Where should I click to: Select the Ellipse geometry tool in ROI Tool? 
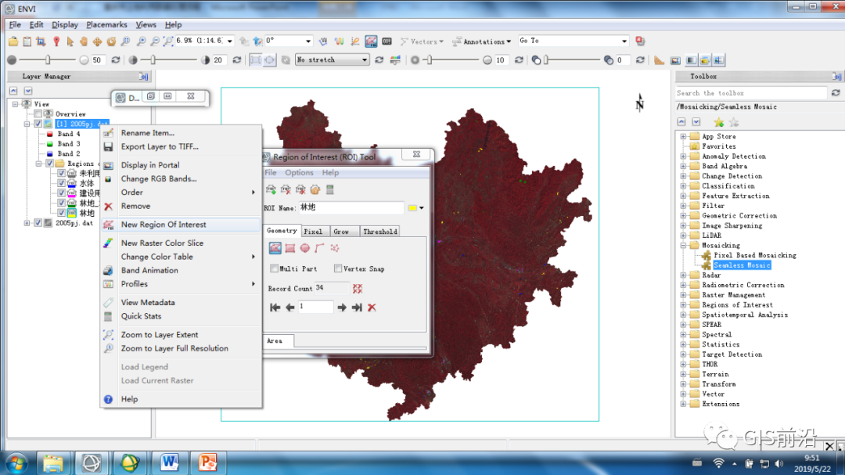coord(305,248)
